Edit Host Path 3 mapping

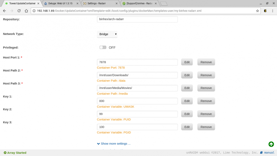pyautogui.click(x=187, y=88)
